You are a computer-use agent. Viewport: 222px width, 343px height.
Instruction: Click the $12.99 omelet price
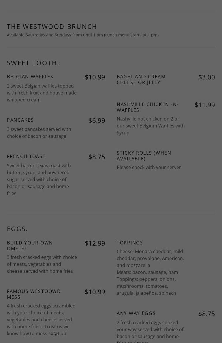pos(95,243)
